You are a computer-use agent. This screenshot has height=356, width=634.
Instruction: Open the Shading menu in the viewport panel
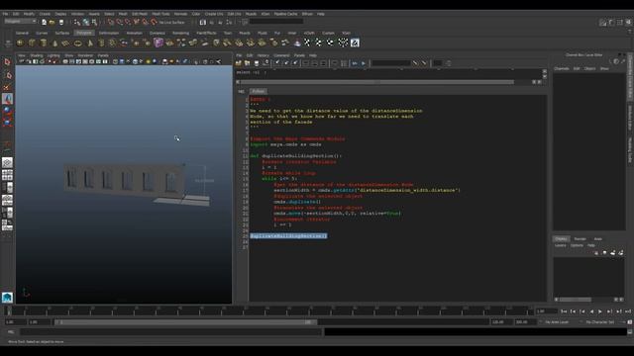[37, 55]
